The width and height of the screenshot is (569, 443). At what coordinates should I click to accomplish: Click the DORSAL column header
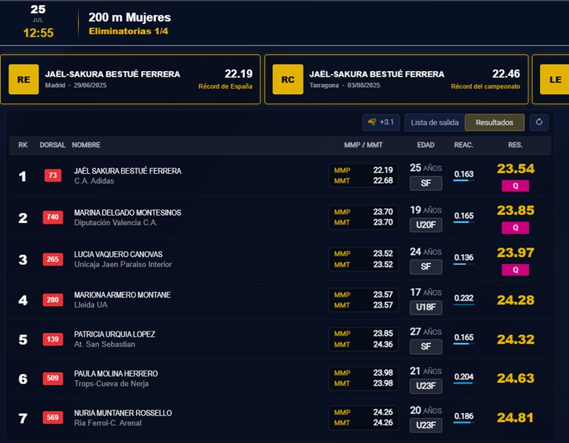52,145
